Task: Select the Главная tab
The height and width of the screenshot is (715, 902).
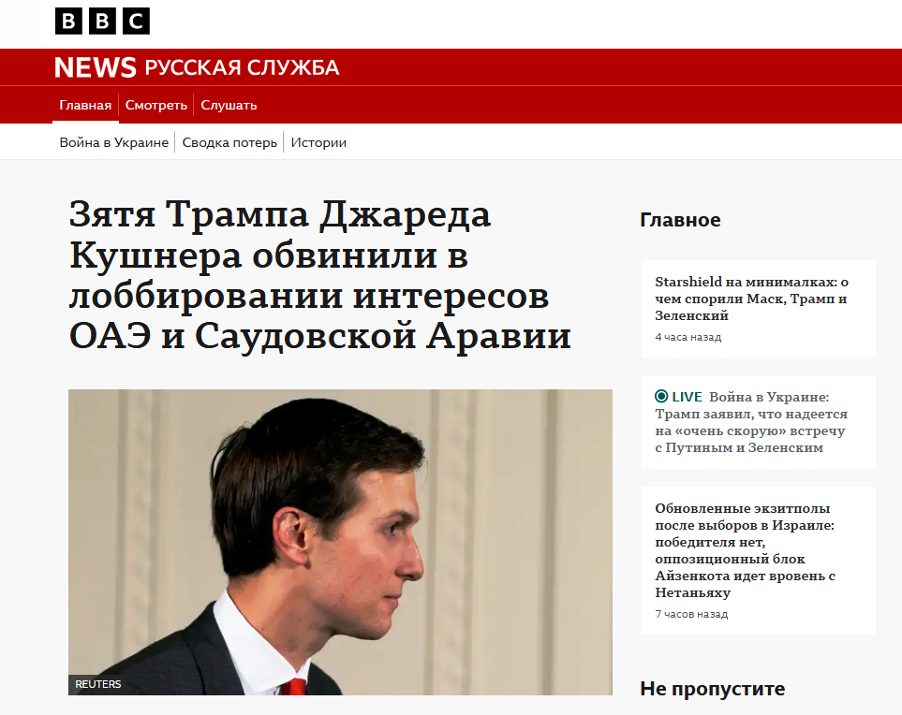Action: 85,105
